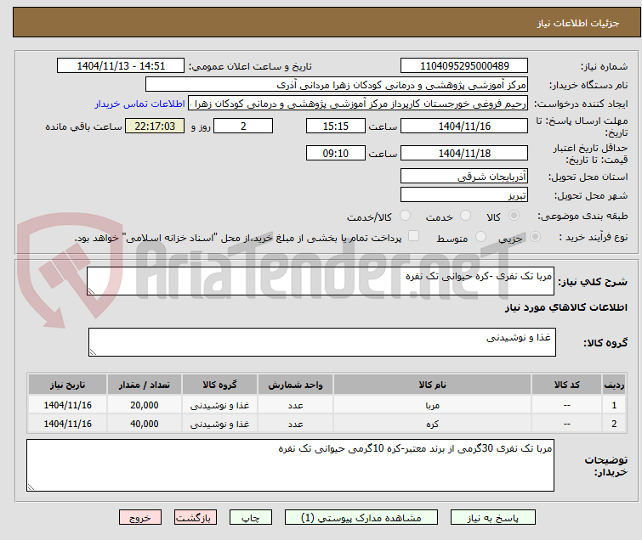Click the مربا item name cell
The height and width of the screenshot is (540, 642).
coord(432,405)
